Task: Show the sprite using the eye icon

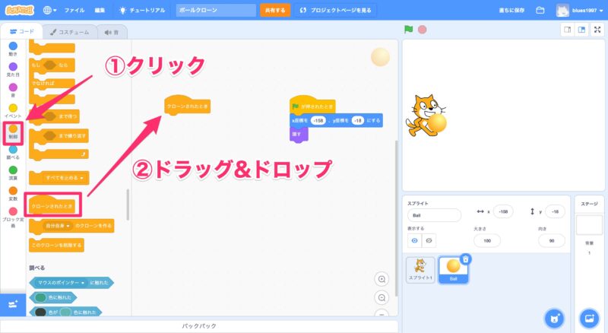Action: 415,240
